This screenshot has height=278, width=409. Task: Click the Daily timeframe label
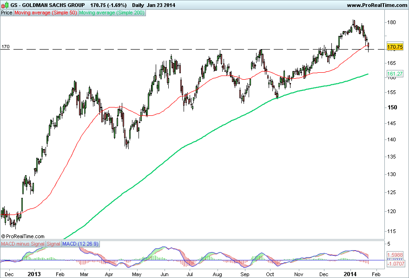[x=138, y=5]
